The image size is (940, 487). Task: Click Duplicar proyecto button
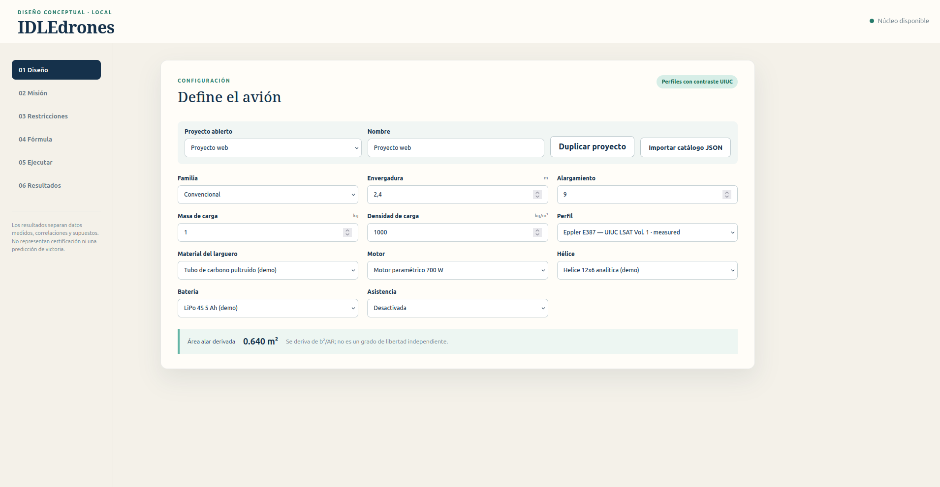pyautogui.click(x=592, y=147)
